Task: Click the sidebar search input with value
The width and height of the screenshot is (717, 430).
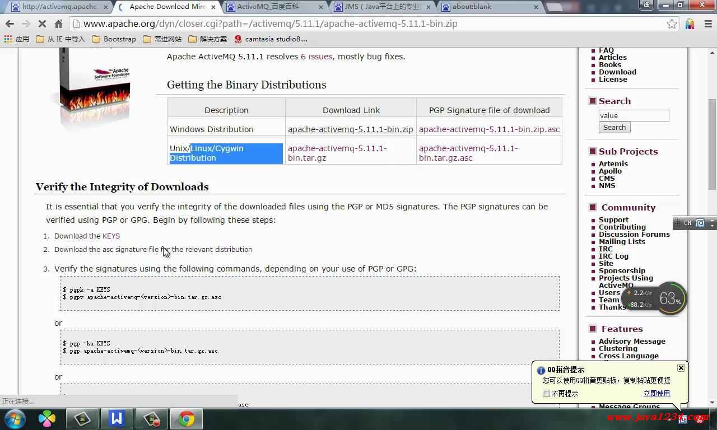Action: point(634,116)
